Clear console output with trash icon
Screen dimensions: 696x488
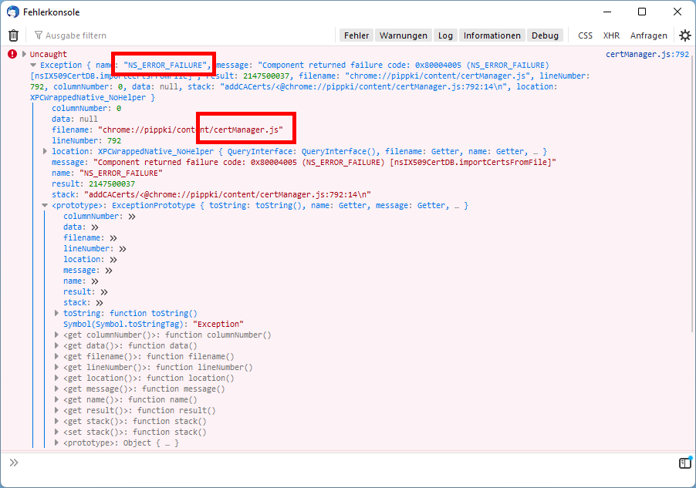pos(13,35)
